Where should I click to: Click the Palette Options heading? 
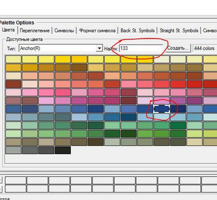click(17, 23)
